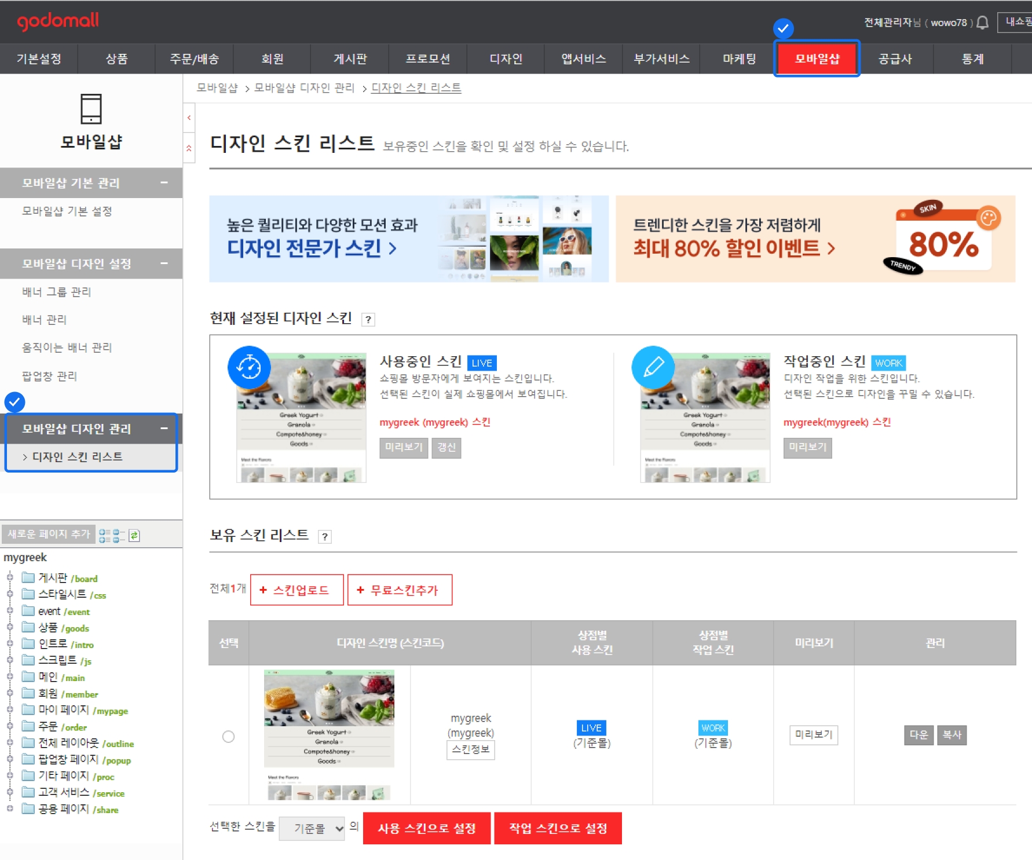The width and height of the screenshot is (1032, 860).
Task: Open the 디자인 menu in top navigation
Action: (506, 59)
